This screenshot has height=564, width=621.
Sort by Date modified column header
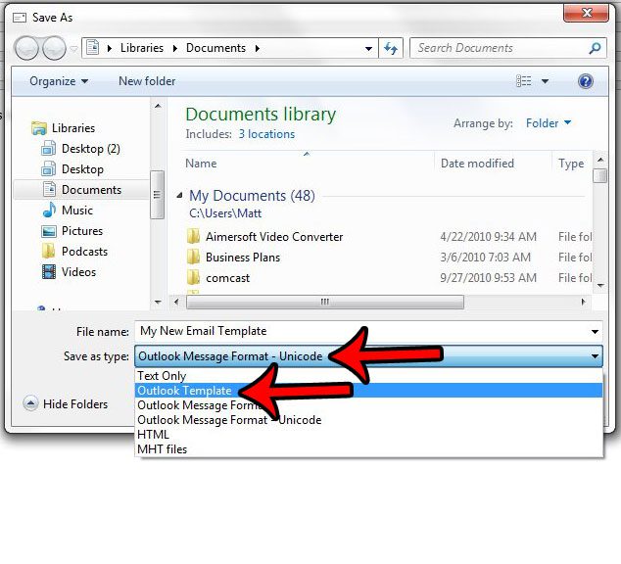477,164
